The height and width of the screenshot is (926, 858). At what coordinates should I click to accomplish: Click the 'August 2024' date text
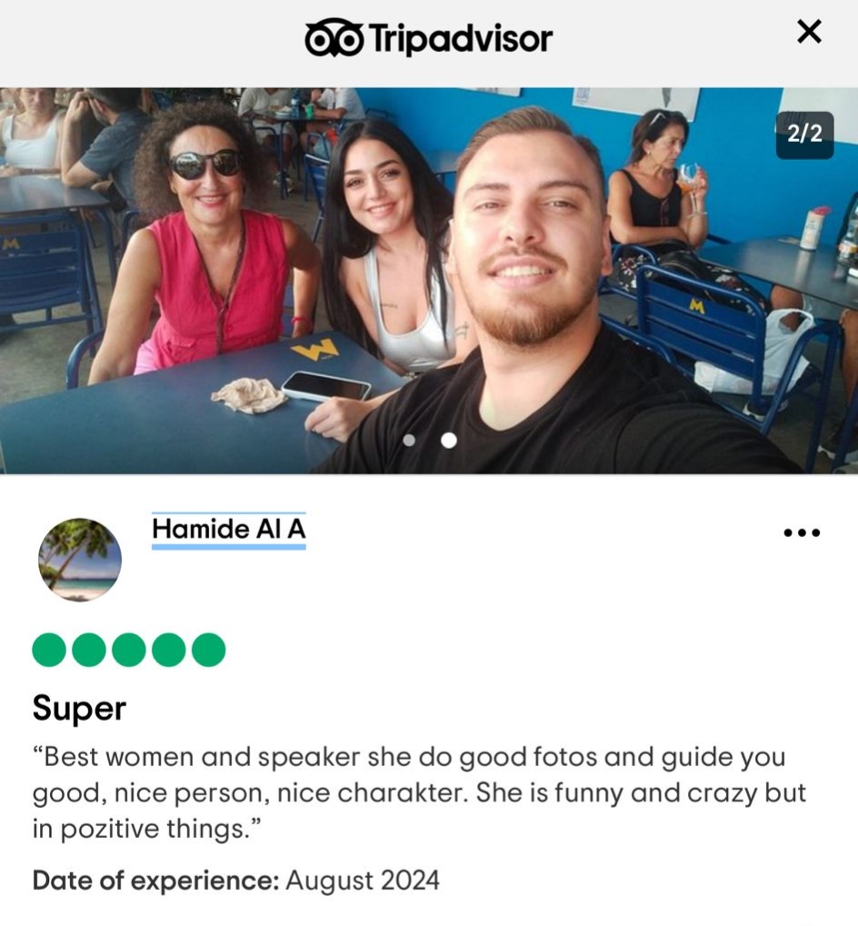(x=363, y=881)
